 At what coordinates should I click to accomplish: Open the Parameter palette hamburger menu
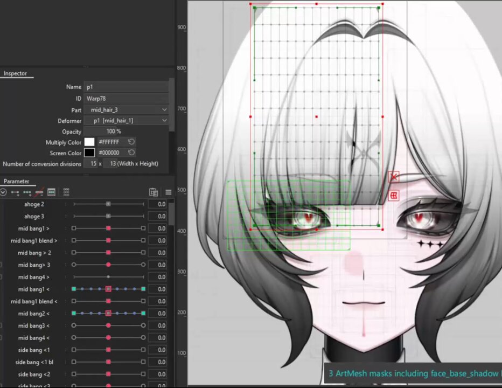tap(169, 192)
